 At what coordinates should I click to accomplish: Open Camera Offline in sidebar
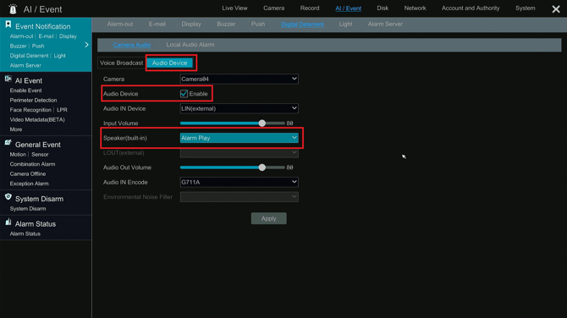(28, 174)
